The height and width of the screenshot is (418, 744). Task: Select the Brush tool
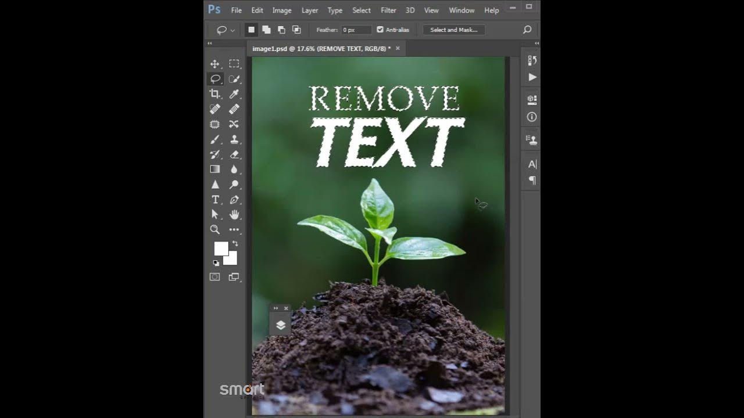click(215, 139)
